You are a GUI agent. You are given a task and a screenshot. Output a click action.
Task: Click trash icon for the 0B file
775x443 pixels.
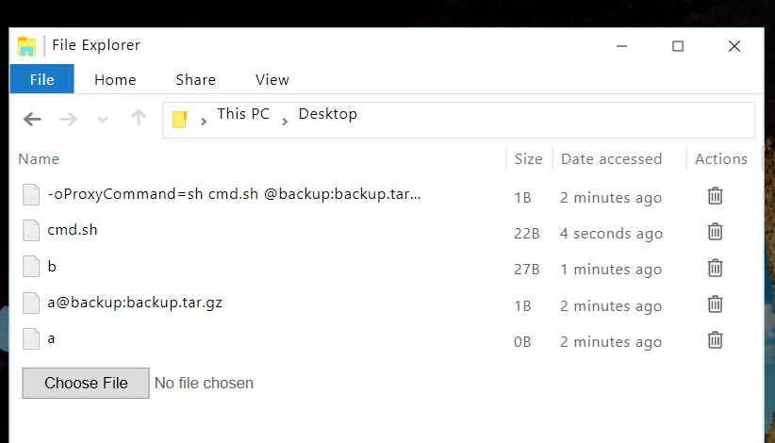716,339
